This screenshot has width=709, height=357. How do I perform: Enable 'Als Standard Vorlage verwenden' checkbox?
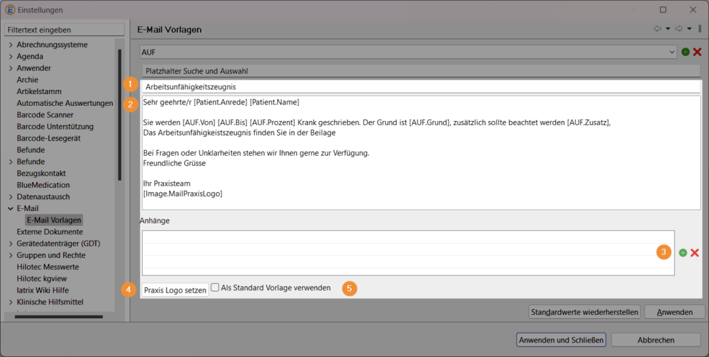click(x=215, y=287)
